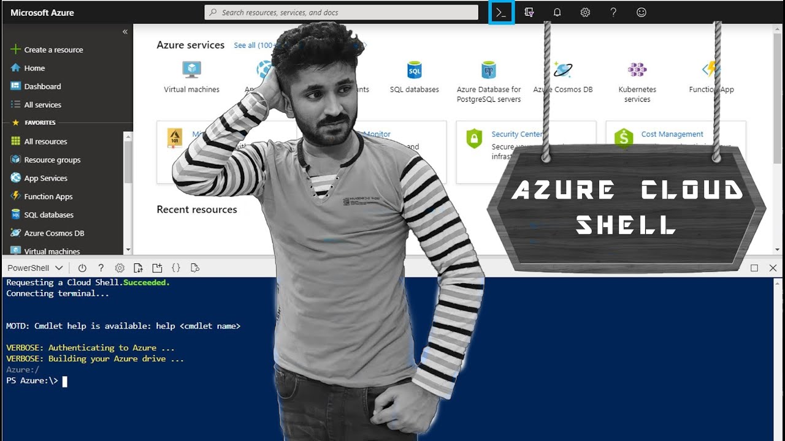Open Kubernetes services icon
The image size is (785, 441).
tap(637, 69)
